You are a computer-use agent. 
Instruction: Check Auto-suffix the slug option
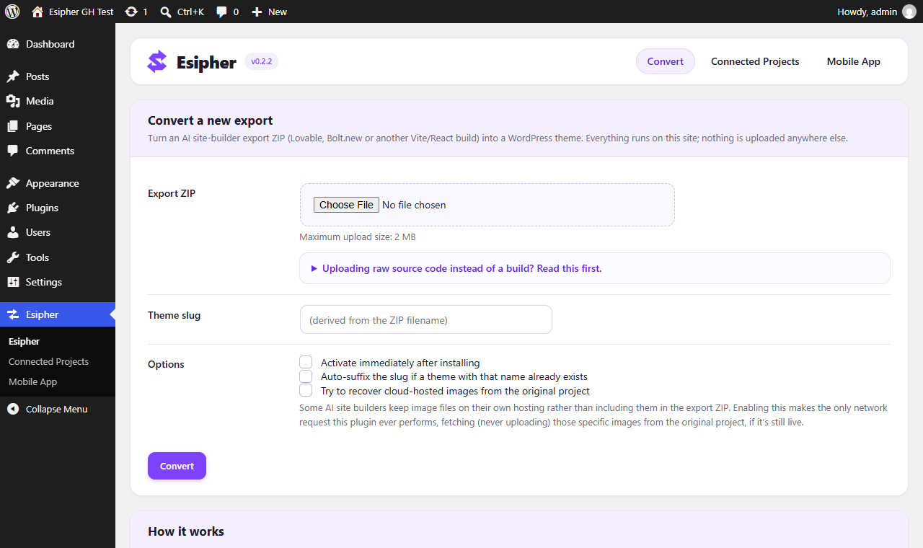click(306, 376)
